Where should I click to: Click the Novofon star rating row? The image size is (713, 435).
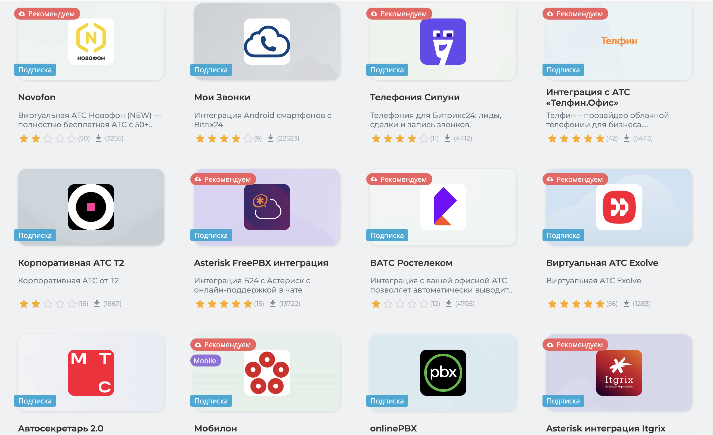click(x=54, y=139)
